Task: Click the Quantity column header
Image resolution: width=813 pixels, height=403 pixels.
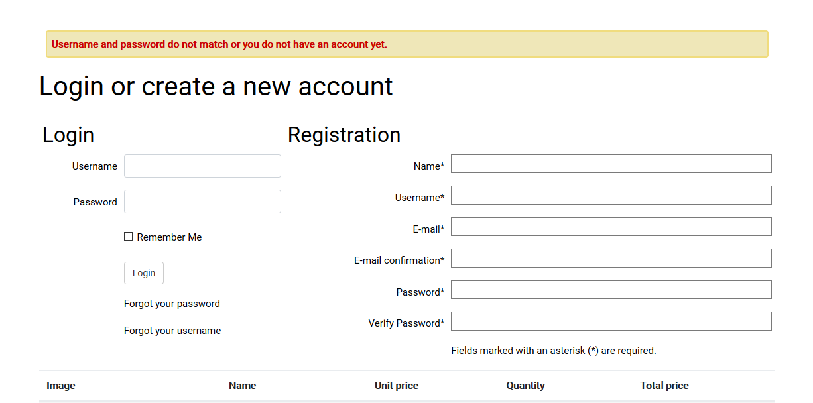Action: click(525, 386)
